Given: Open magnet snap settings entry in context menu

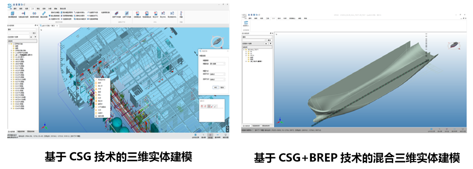Looking at the screenshot, I should click(102, 116).
